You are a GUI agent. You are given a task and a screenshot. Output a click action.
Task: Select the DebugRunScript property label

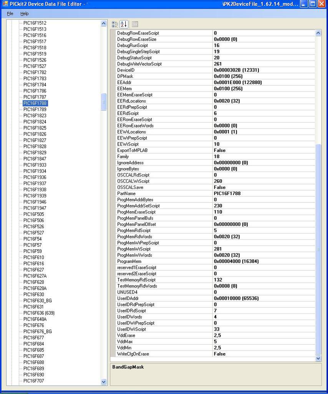click(133, 45)
